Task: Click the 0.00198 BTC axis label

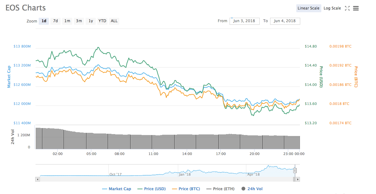Action: 340,46
